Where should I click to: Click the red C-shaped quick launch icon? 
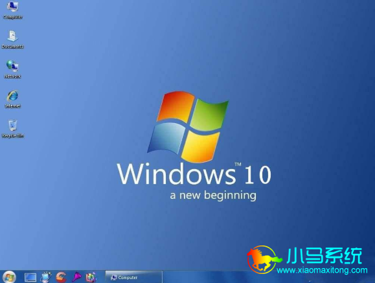[62, 277]
